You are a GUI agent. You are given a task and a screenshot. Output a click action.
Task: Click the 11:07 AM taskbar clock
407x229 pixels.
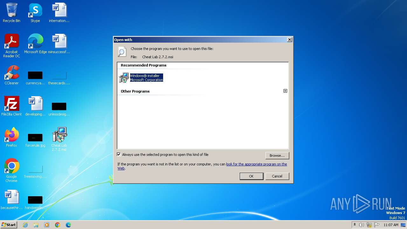pyautogui.click(x=391, y=225)
